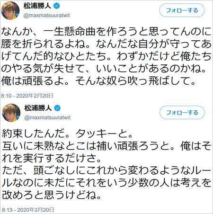Follow 松浦勝人 from the first tweet
Screen dimensions: 213x214
click(x=182, y=10)
